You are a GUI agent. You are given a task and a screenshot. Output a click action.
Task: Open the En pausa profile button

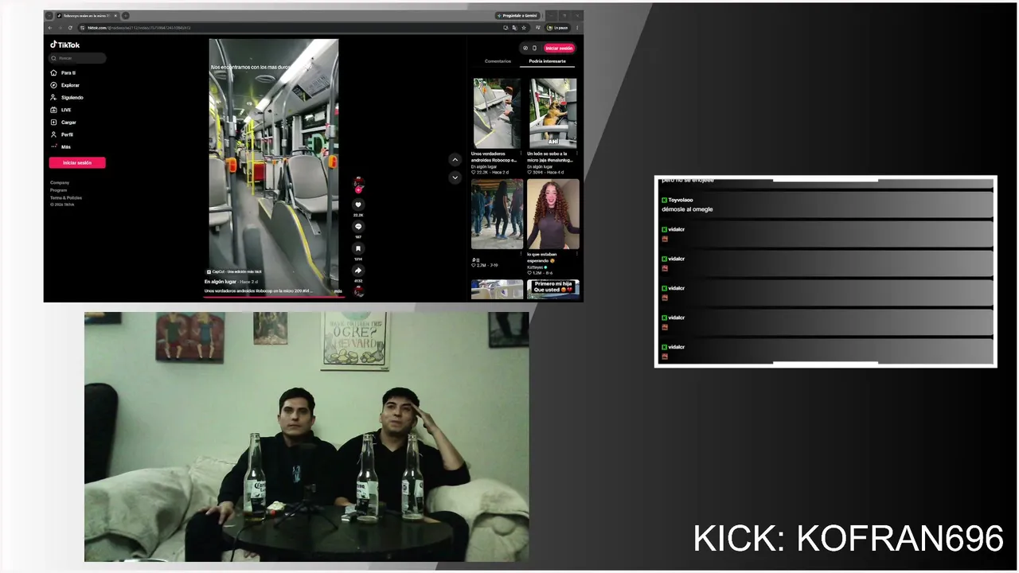click(558, 28)
